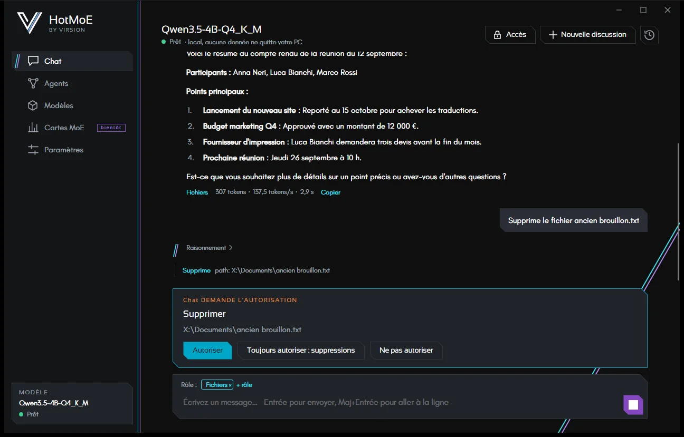Expand the Raisonnement section
Image resolution: width=684 pixels, height=437 pixels.
(210, 248)
